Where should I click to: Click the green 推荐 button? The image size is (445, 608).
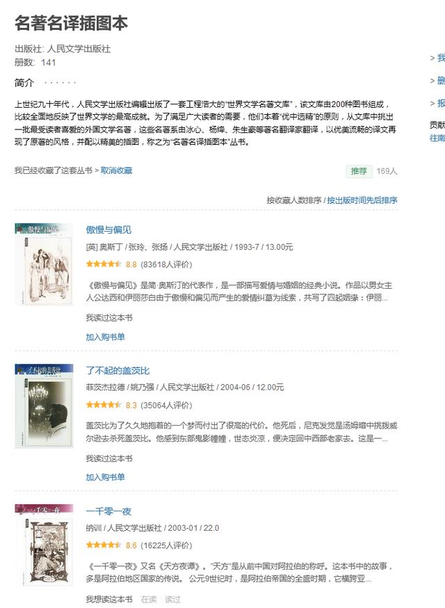click(x=359, y=171)
